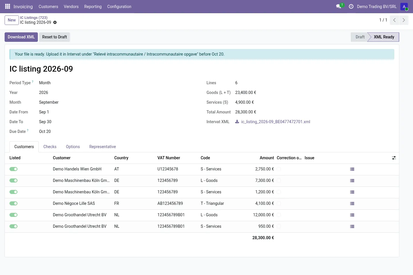Open the apps grid menu
The height and width of the screenshot is (275, 413).
tap(8, 6)
